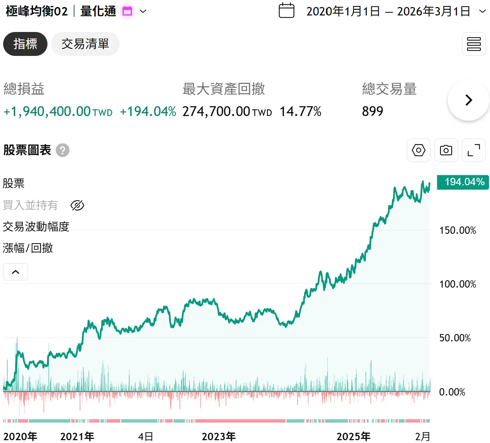
Task: Collapse the chart legend with up chevron
Action: pyautogui.click(x=15, y=272)
